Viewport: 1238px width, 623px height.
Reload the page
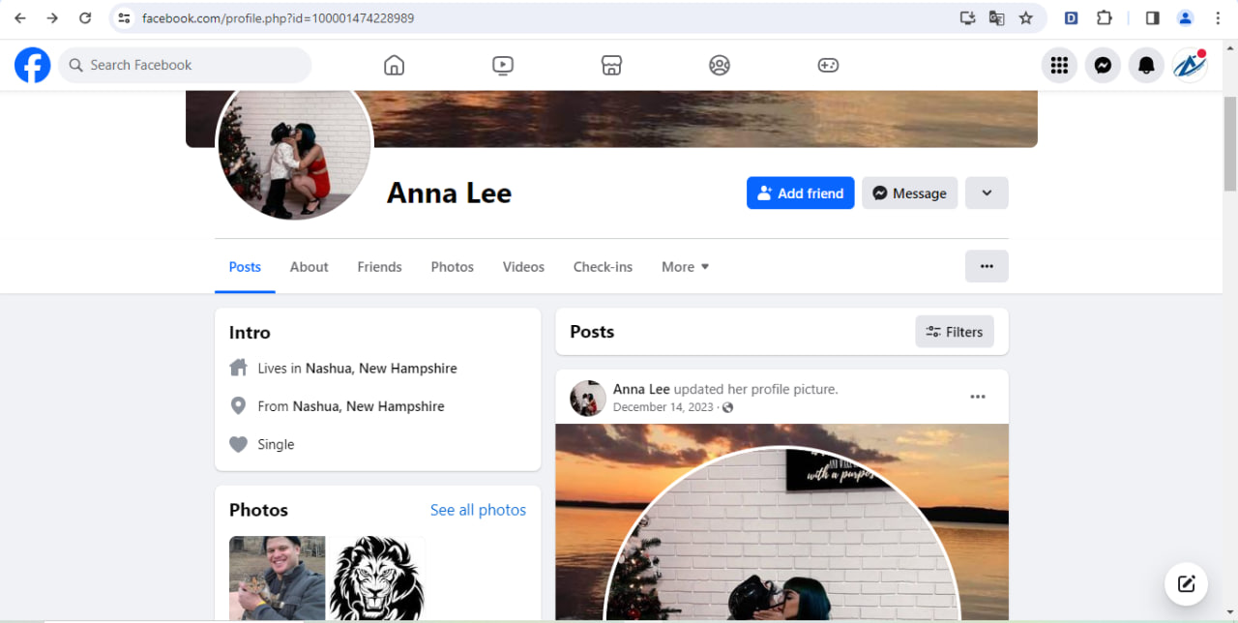click(85, 17)
